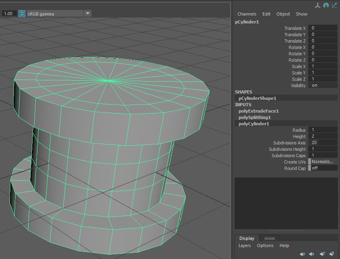Move selected layer up in list
This screenshot has height=259, width=340.
coord(302,254)
